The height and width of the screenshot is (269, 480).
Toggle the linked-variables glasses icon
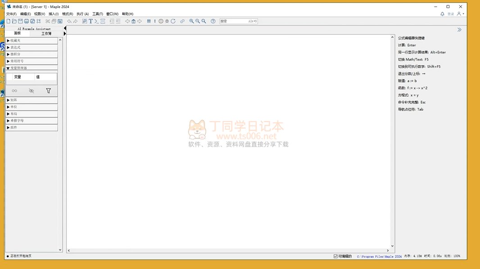[14, 91]
